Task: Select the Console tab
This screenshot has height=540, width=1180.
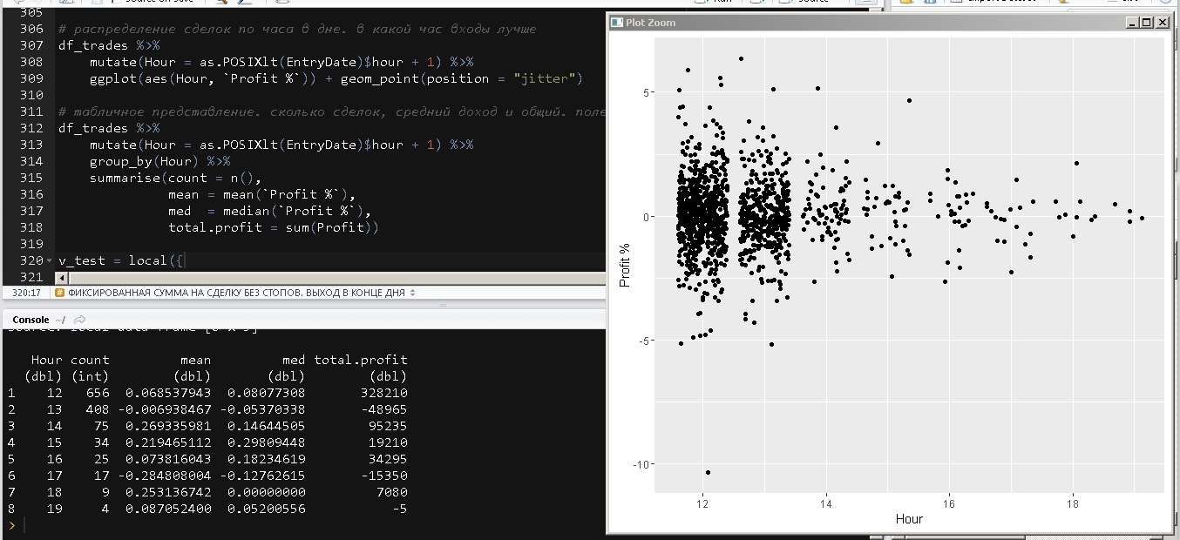Action: pos(31,320)
